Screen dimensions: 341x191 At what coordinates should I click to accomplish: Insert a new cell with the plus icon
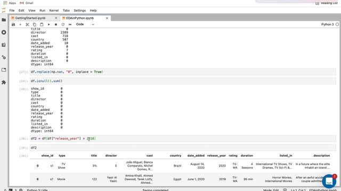coord(20,24)
